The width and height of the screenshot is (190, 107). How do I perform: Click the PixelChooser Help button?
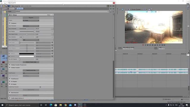tap(31, 70)
